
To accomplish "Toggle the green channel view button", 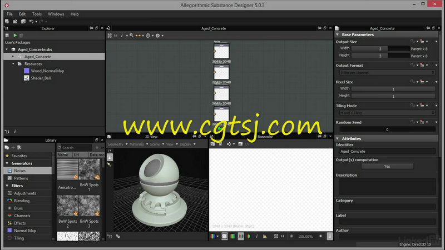I will [233, 236].
